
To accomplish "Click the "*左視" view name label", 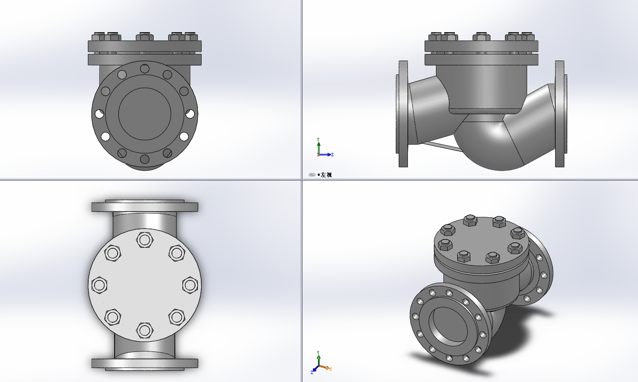I will [x=325, y=175].
